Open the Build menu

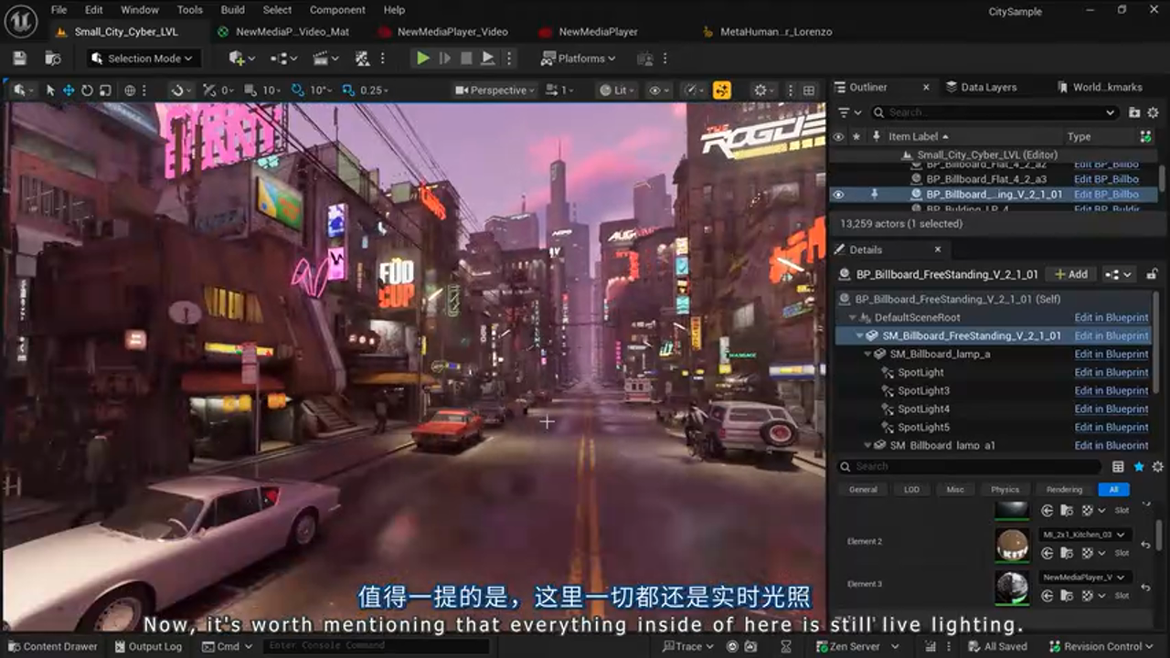point(232,10)
